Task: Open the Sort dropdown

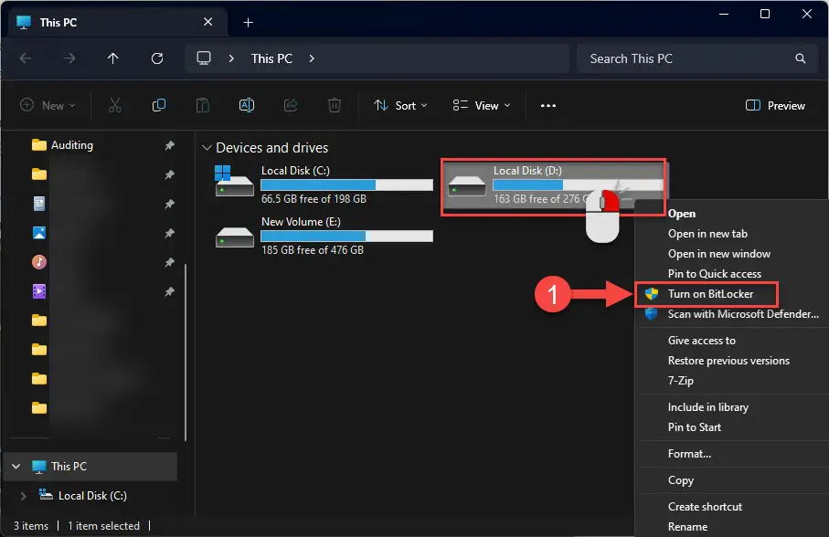Action: 400,106
